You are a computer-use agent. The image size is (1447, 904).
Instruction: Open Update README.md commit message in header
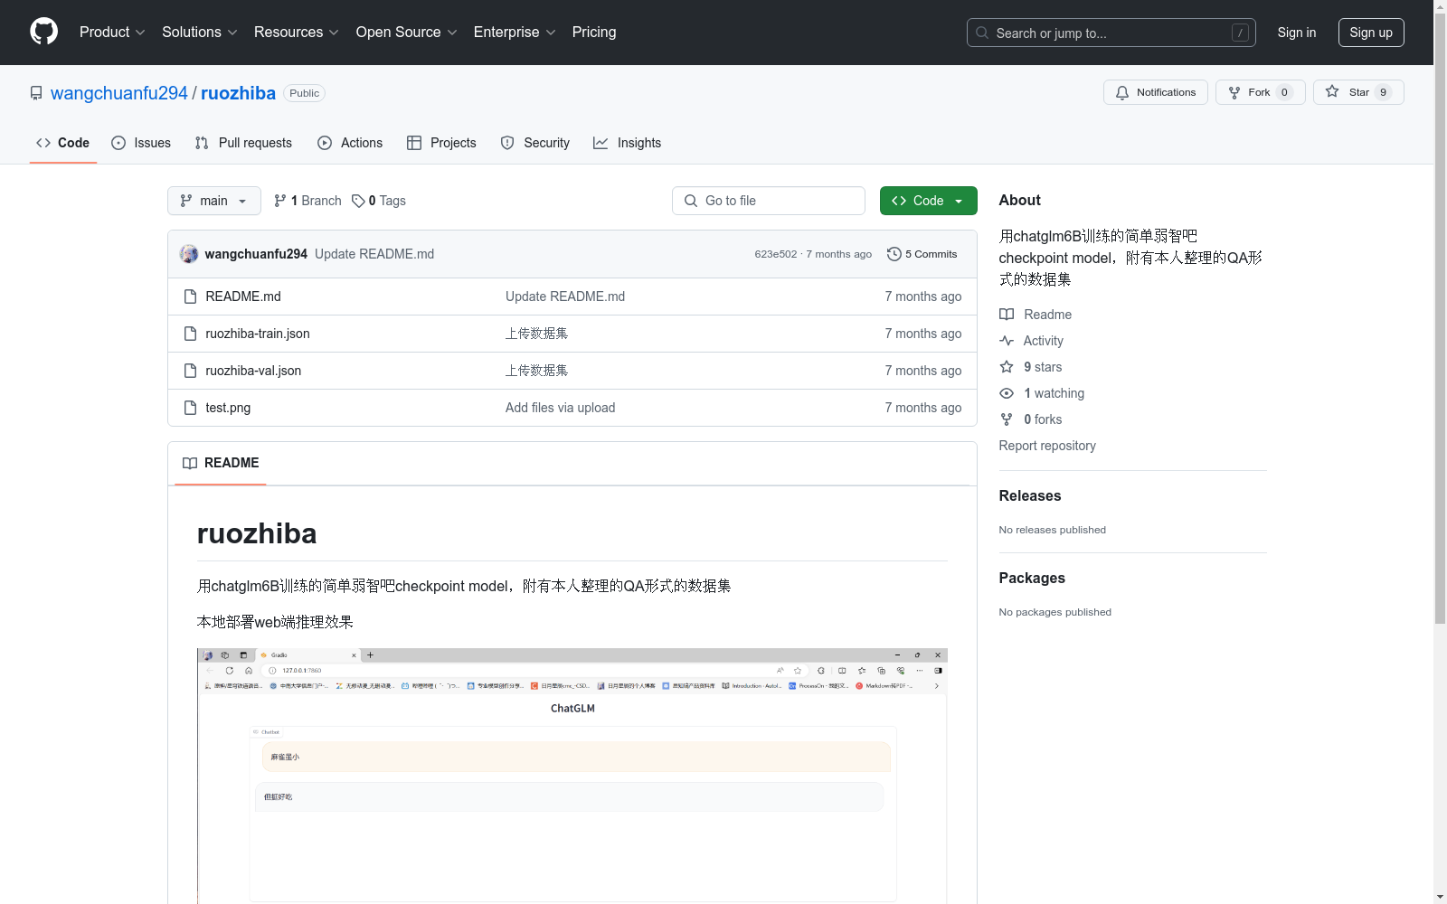(x=374, y=254)
